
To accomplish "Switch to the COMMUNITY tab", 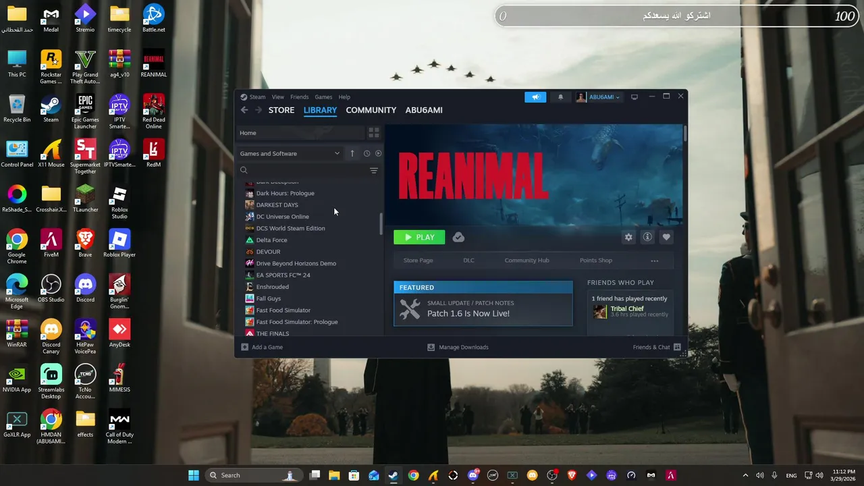I will tap(371, 110).
